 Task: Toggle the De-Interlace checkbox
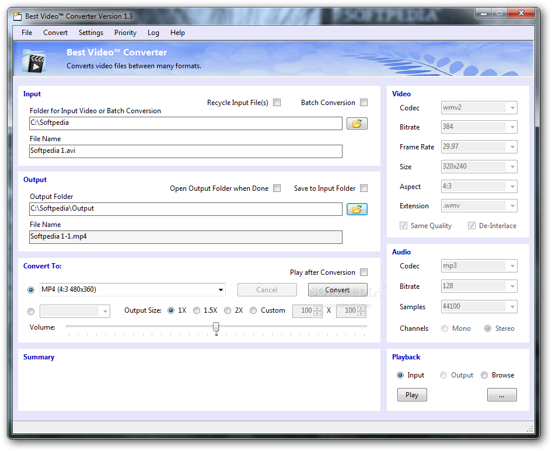coord(471,226)
